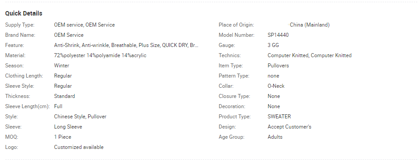Click the Quick Details heading
This screenshot has width=420, height=160.
click(24, 13)
